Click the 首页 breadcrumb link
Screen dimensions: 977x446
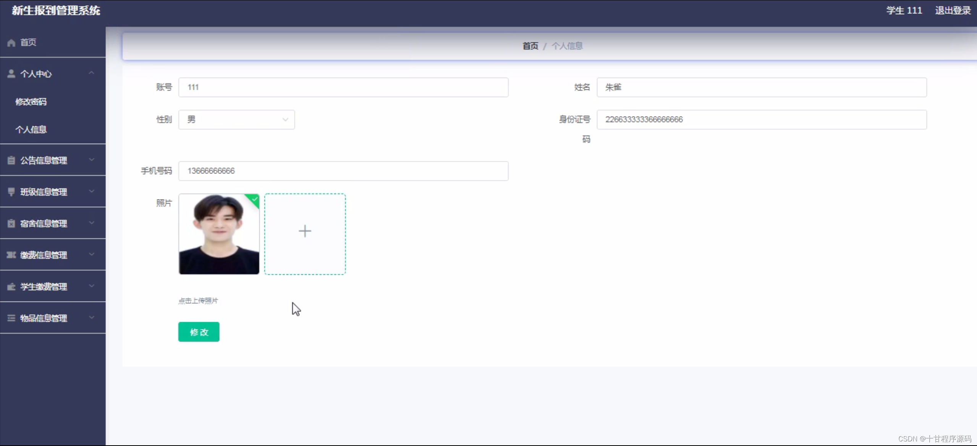pyautogui.click(x=530, y=45)
